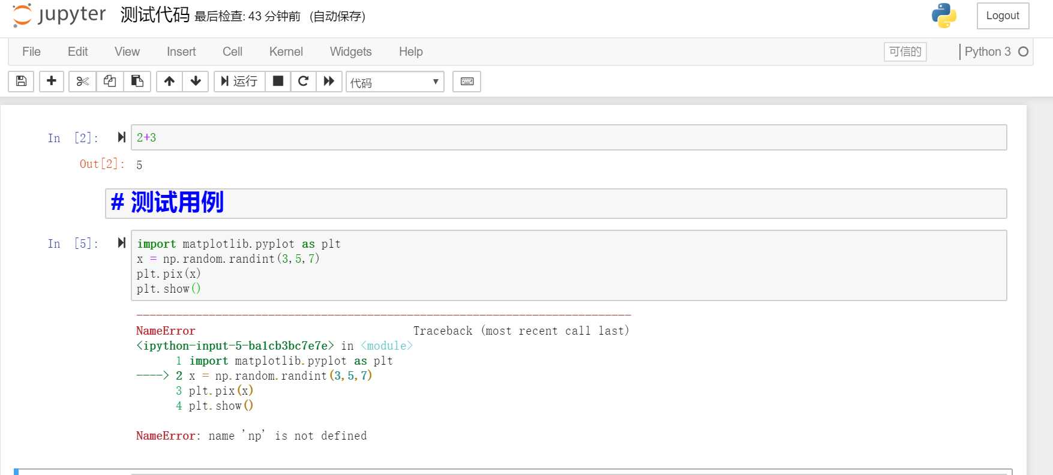
Task: Open the Insert menu
Action: pos(181,52)
